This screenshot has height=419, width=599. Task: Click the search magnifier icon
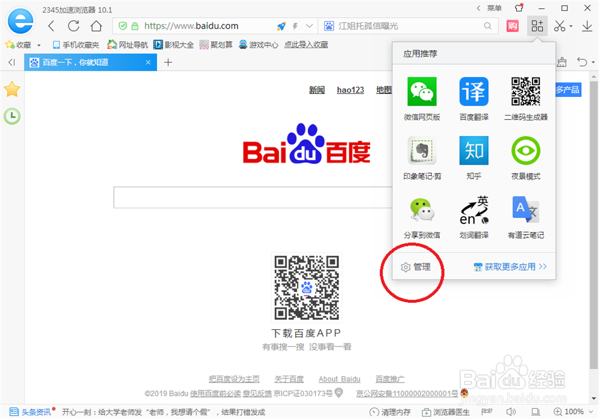click(x=488, y=26)
